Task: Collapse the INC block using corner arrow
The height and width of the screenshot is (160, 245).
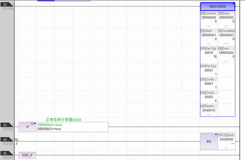Action: (x=216, y=134)
